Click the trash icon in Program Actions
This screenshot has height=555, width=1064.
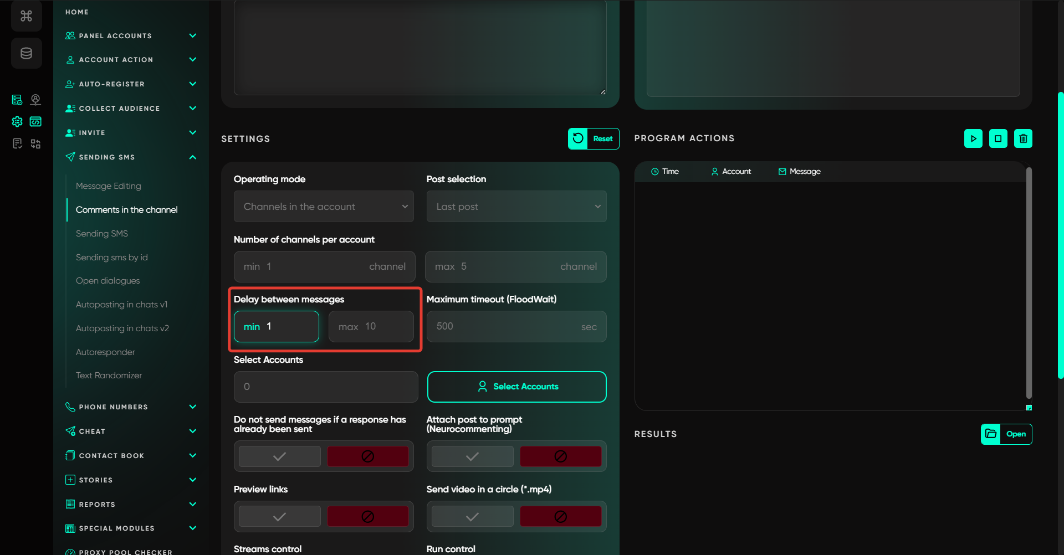[x=1023, y=138]
